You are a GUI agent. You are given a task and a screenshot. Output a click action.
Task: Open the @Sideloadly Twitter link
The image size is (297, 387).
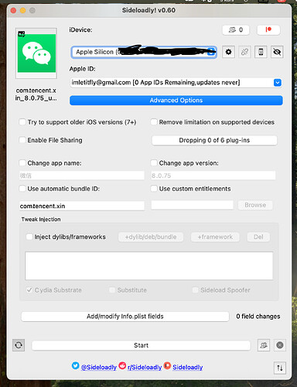click(x=99, y=367)
